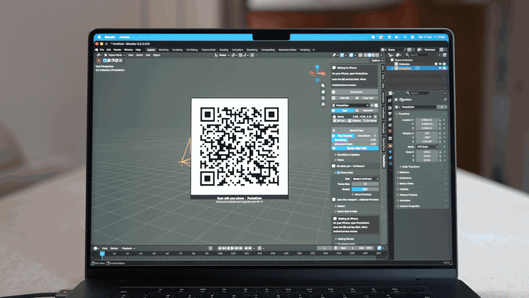Click the viewport pan hand icon

[x=323, y=92]
